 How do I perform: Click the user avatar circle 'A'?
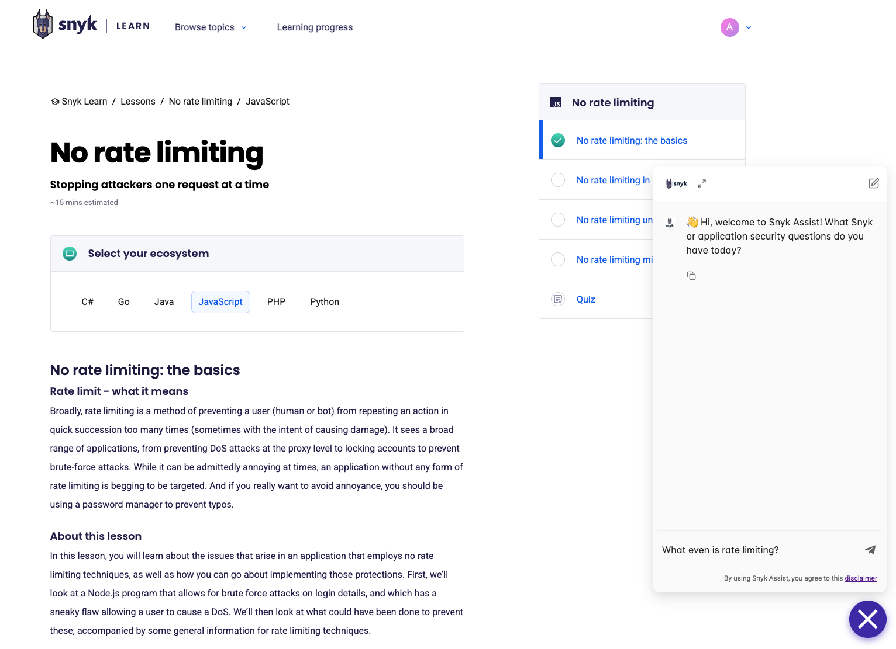[x=729, y=27]
